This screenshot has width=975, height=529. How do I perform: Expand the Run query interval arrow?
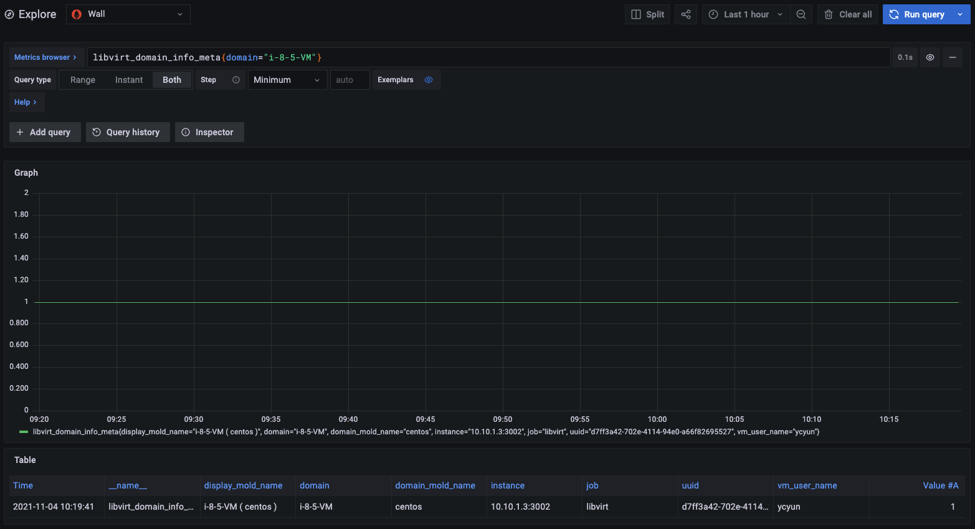pos(960,14)
